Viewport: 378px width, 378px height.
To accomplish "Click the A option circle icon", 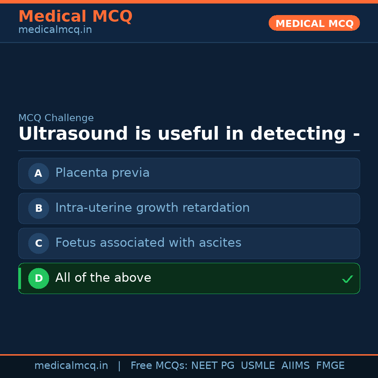I will click(x=38, y=173).
